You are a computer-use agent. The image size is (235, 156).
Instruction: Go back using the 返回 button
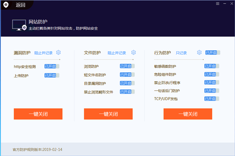(20, 5)
